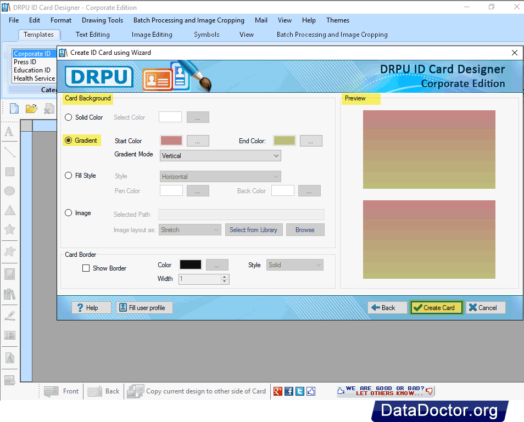
Task: Select the Star shape tool
Action: 10,229
